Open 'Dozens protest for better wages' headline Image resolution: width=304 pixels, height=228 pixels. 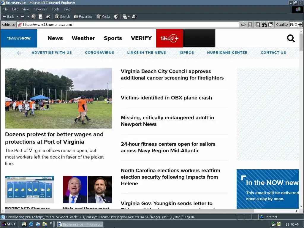[x=54, y=138]
